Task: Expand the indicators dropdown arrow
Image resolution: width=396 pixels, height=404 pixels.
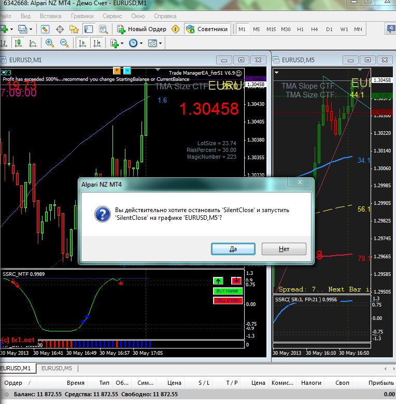Action: click(122, 43)
